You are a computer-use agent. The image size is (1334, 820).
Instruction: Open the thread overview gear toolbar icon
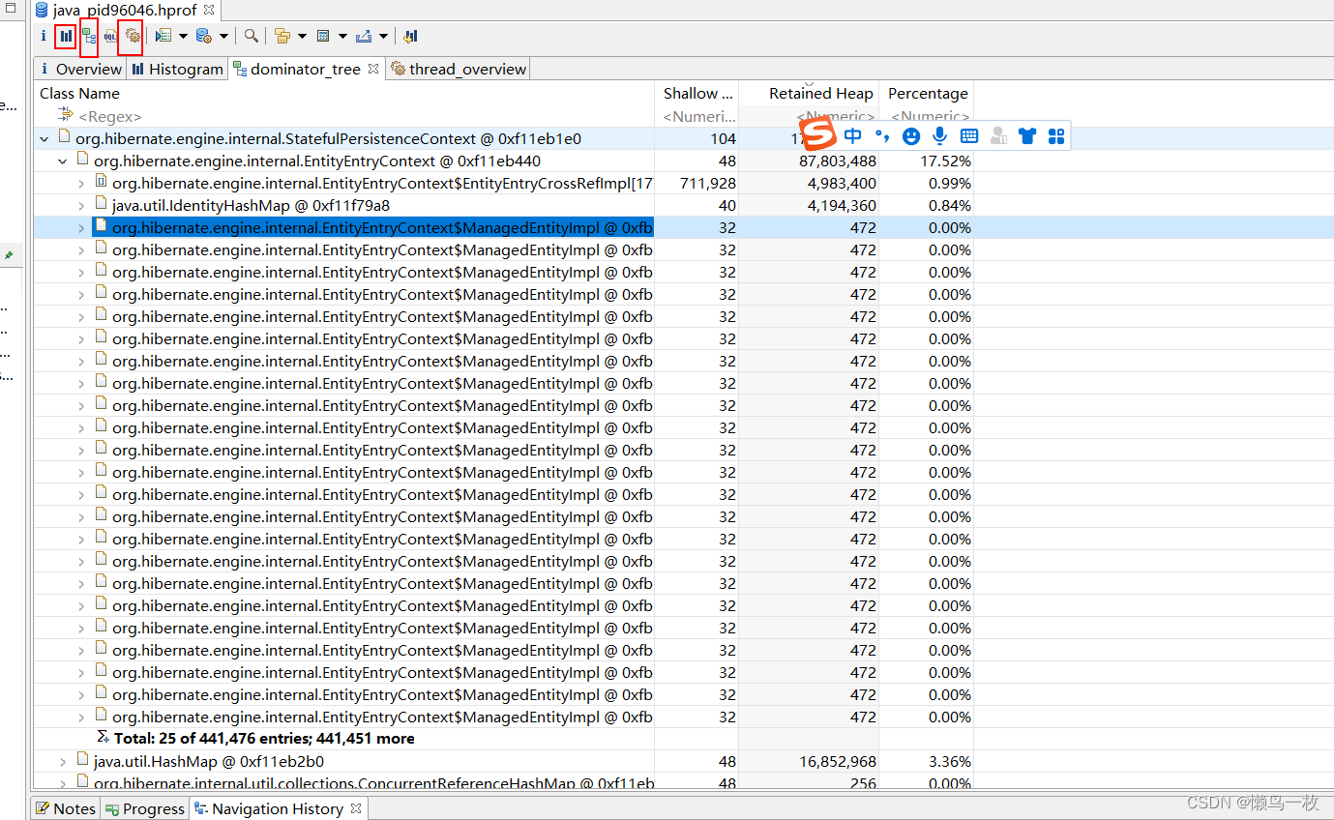coord(133,37)
